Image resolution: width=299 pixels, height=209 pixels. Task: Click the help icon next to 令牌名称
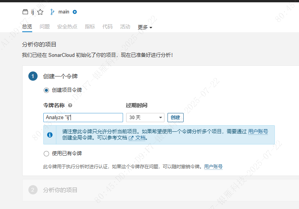[x=70, y=105]
